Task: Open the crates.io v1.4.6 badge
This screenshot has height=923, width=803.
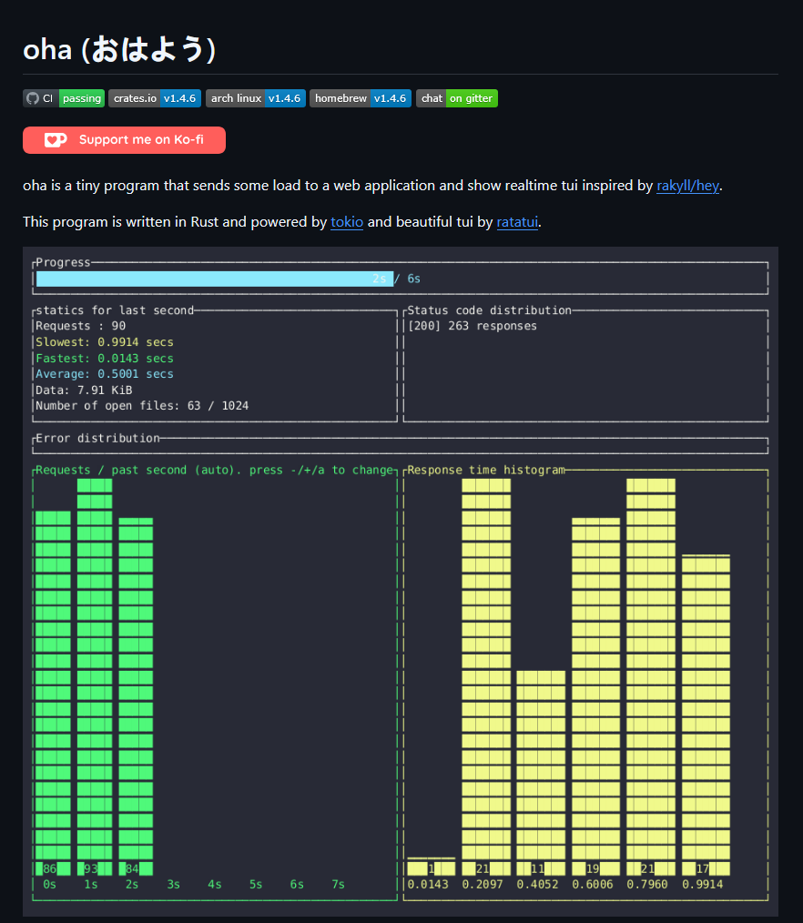Action: tap(155, 98)
